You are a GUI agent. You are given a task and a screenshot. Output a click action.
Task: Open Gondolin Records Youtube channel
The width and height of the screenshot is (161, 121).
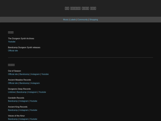click(33, 101)
